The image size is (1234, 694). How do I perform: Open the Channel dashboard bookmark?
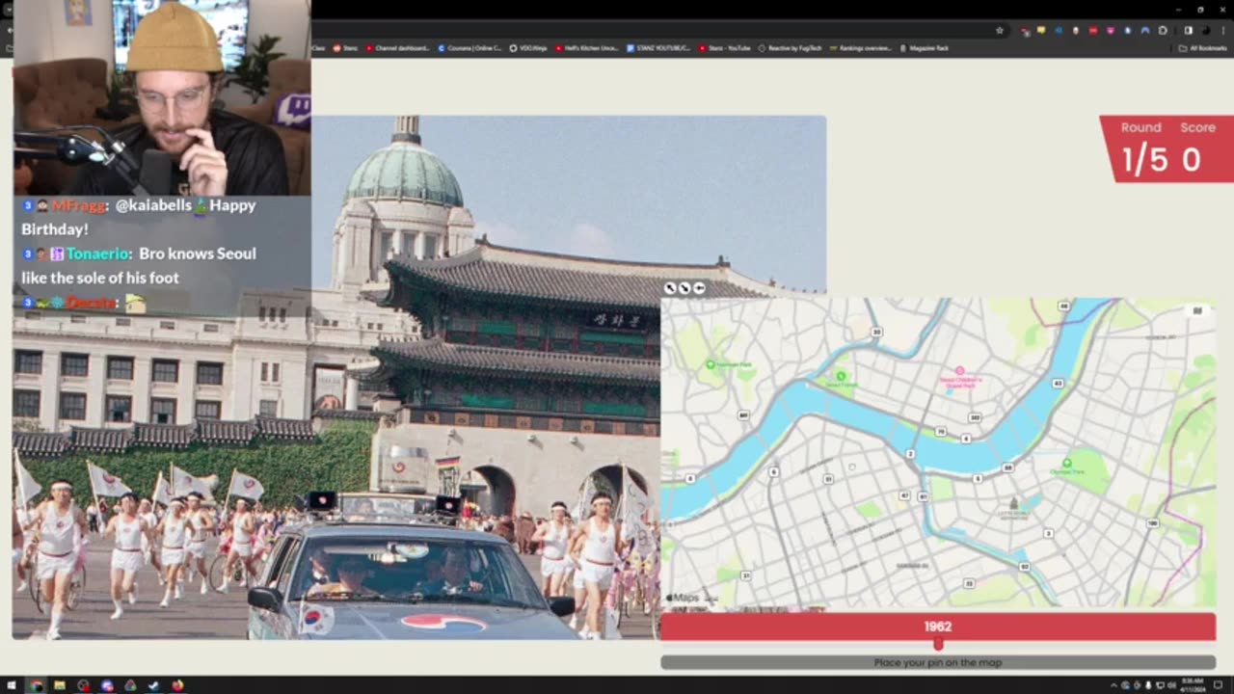pos(397,47)
